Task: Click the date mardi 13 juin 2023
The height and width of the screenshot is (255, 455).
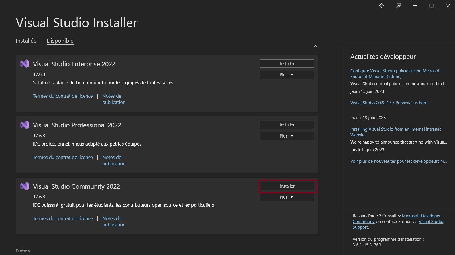Action: tap(368, 118)
